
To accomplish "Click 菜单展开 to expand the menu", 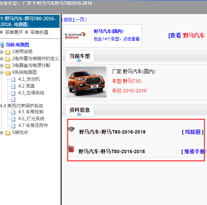I will point(14,32).
